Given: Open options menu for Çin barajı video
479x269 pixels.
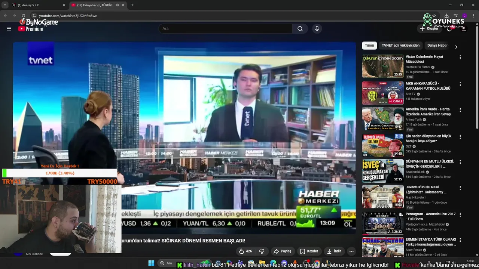Looking at the screenshot, I should pos(460,137).
